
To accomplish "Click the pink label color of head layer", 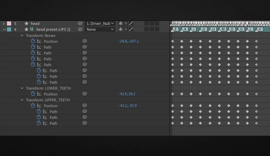I will (9, 23).
